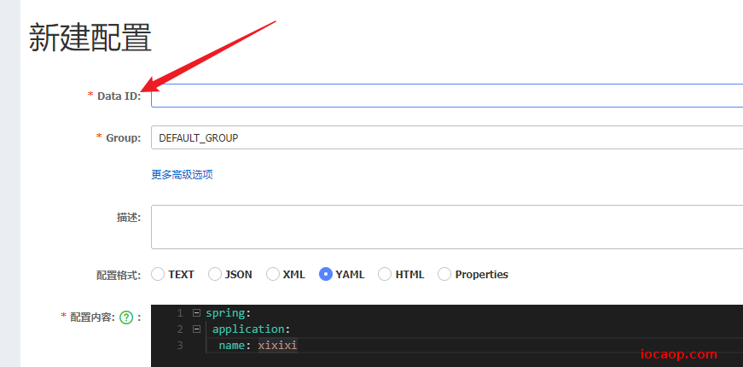Click the 描述 description text area
This screenshot has width=743, height=367.
[x=447, y=227]
